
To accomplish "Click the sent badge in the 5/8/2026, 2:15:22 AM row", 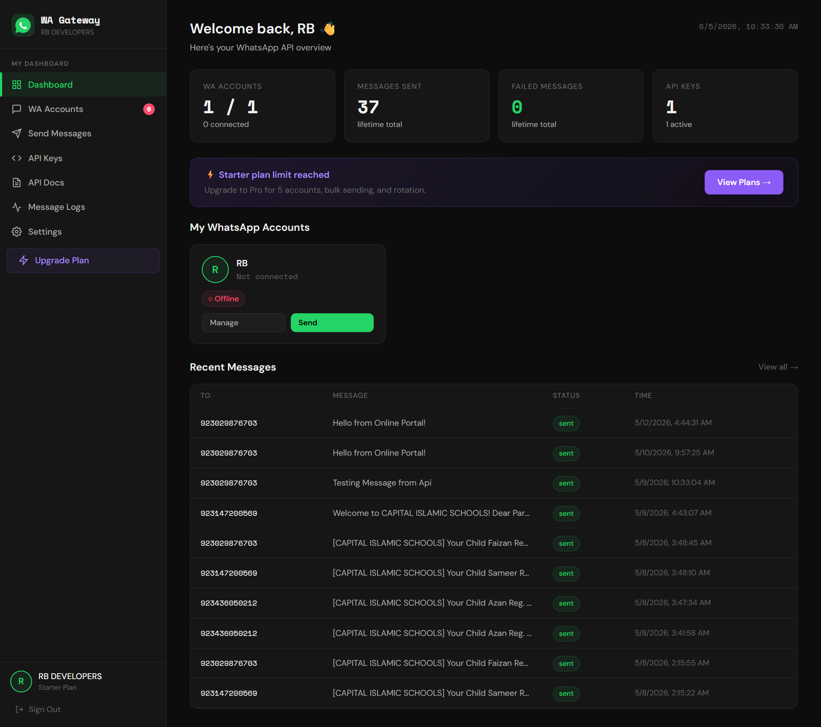I will click(566, 693).
